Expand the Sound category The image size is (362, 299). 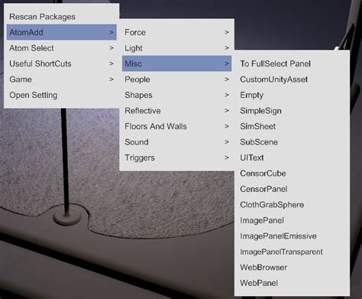(x=176, y=142)
